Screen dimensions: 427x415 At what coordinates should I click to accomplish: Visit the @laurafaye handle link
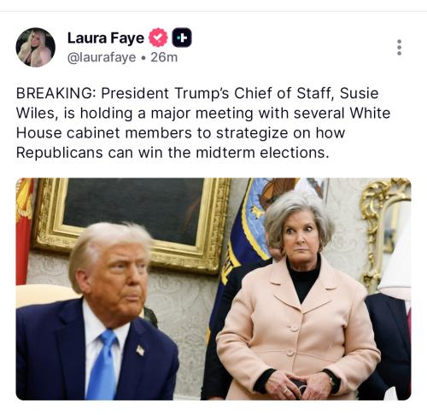102,57
